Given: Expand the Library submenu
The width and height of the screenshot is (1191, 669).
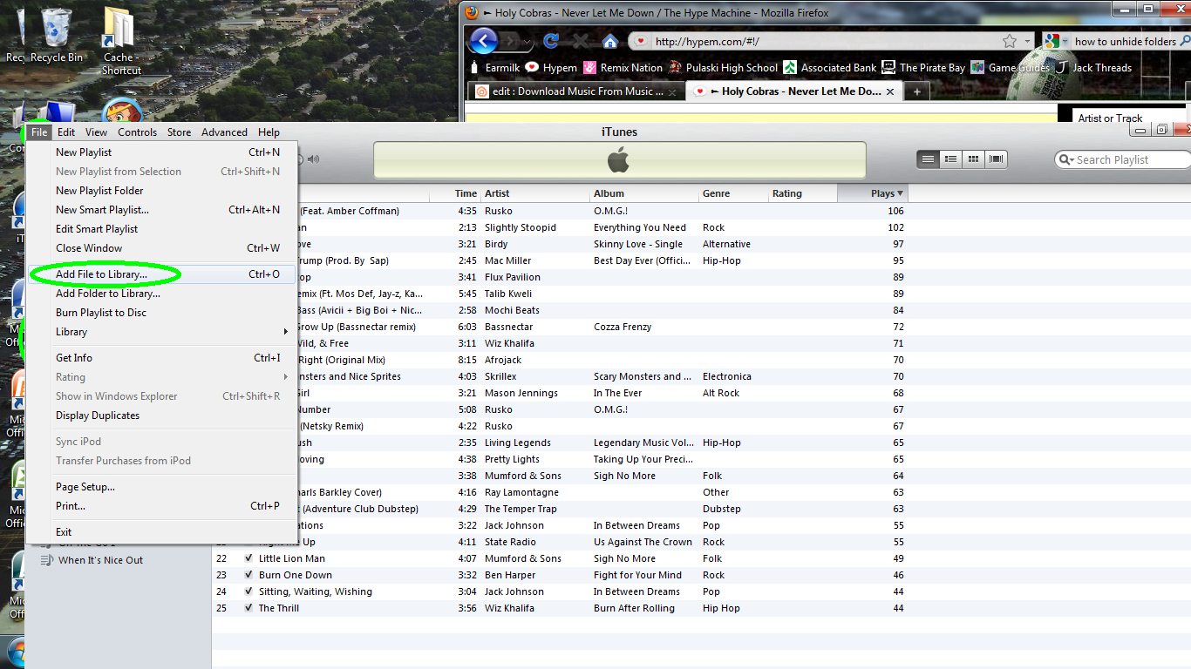Looking at the screenshot, I should (162, 332).
